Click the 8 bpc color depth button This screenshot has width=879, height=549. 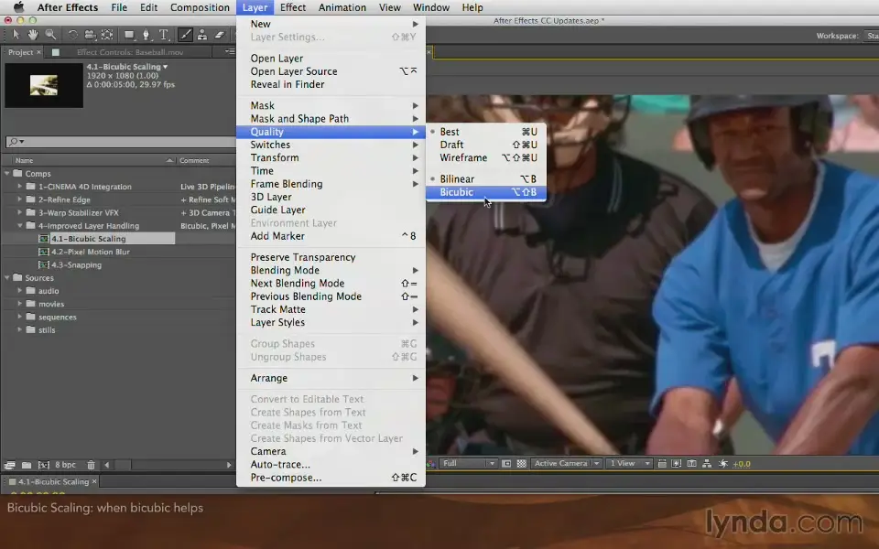65,465
